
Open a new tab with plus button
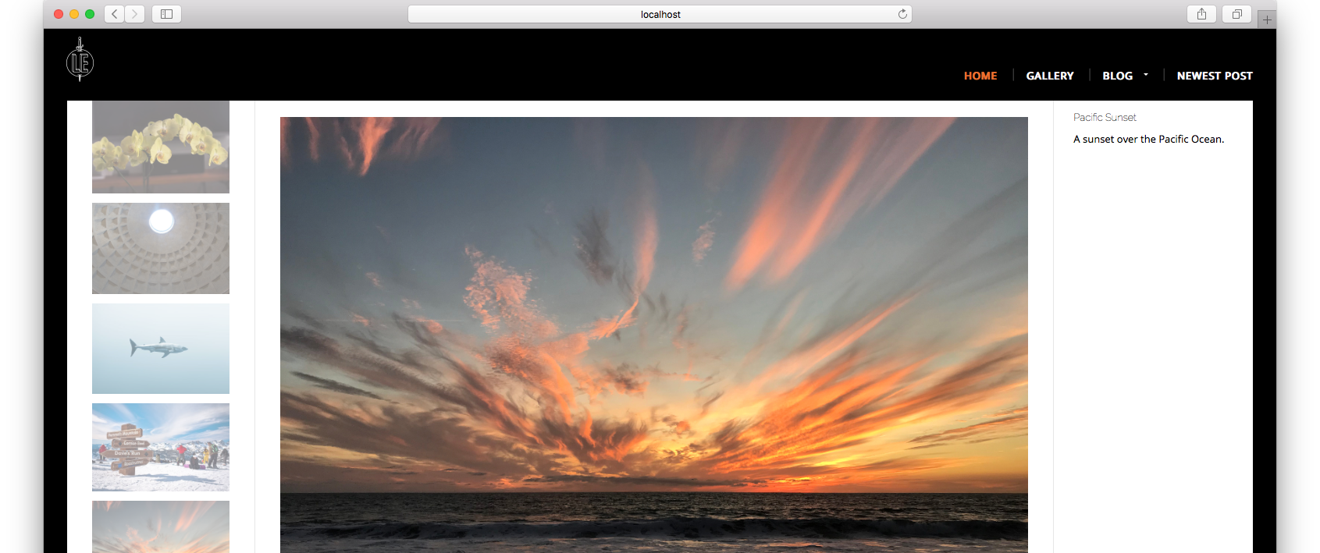click(x=1267, y=19)
